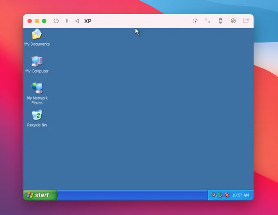
Task: Toggle mouse cursor capture icon
Action: click(x=195, y=21)
